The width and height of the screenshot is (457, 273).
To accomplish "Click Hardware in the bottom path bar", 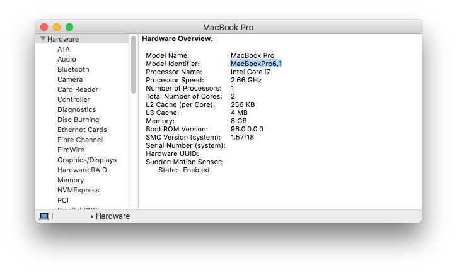I will [113, 216].
